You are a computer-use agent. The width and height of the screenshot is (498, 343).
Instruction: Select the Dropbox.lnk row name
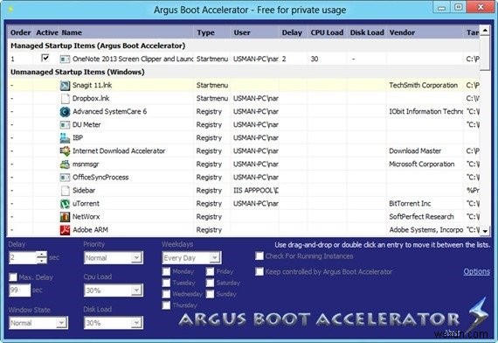(91, 98)
